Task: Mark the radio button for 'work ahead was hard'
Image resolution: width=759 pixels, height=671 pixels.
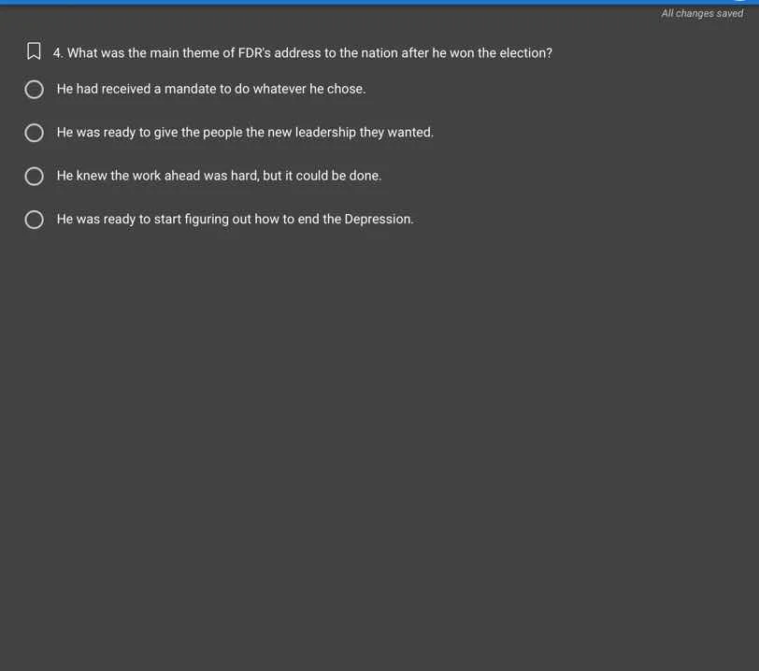Action: (x=34, y=177)
